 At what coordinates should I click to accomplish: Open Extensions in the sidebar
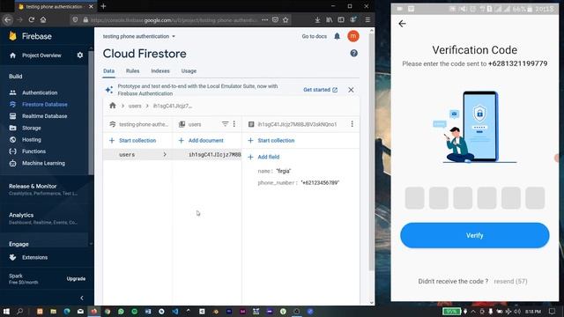[x=34, y=257]
